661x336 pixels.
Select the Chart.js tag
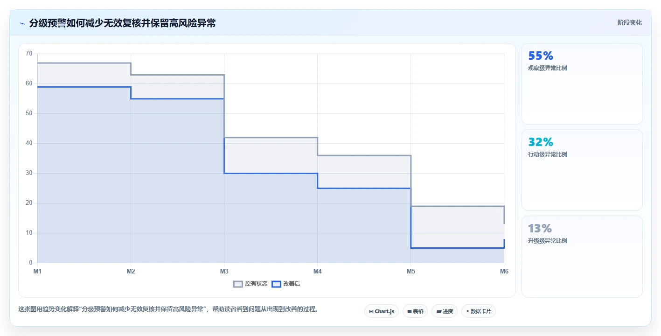(382, 311)
